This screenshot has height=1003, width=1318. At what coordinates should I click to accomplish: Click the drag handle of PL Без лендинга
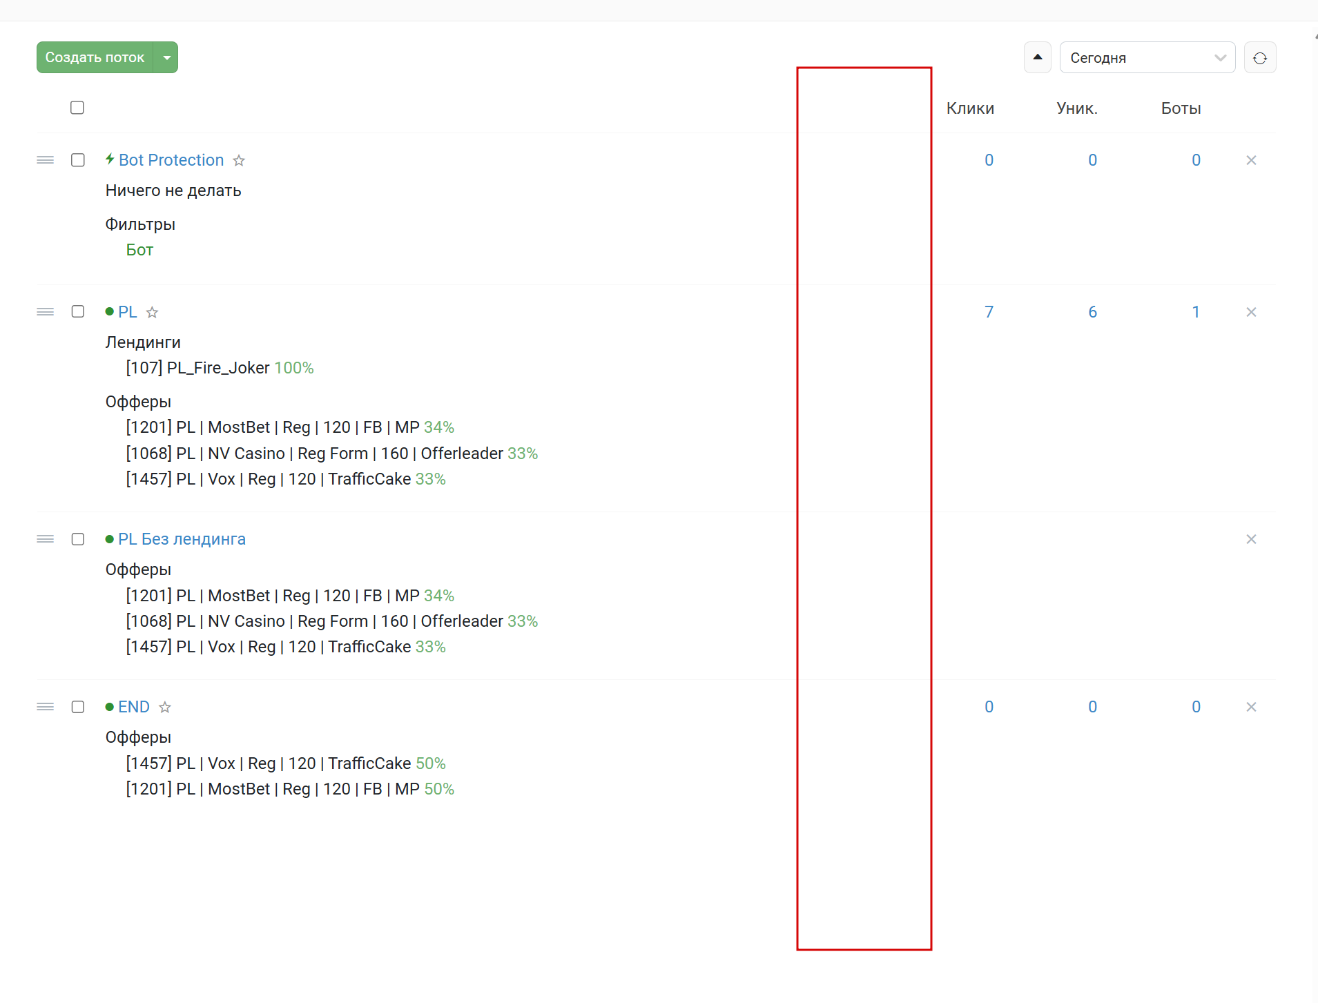point(46,539)
